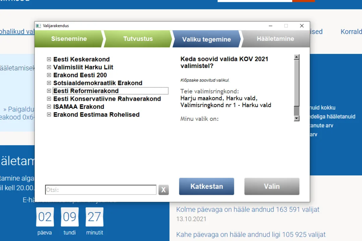Click the scroll down arrow in info panel

[297, 118]
